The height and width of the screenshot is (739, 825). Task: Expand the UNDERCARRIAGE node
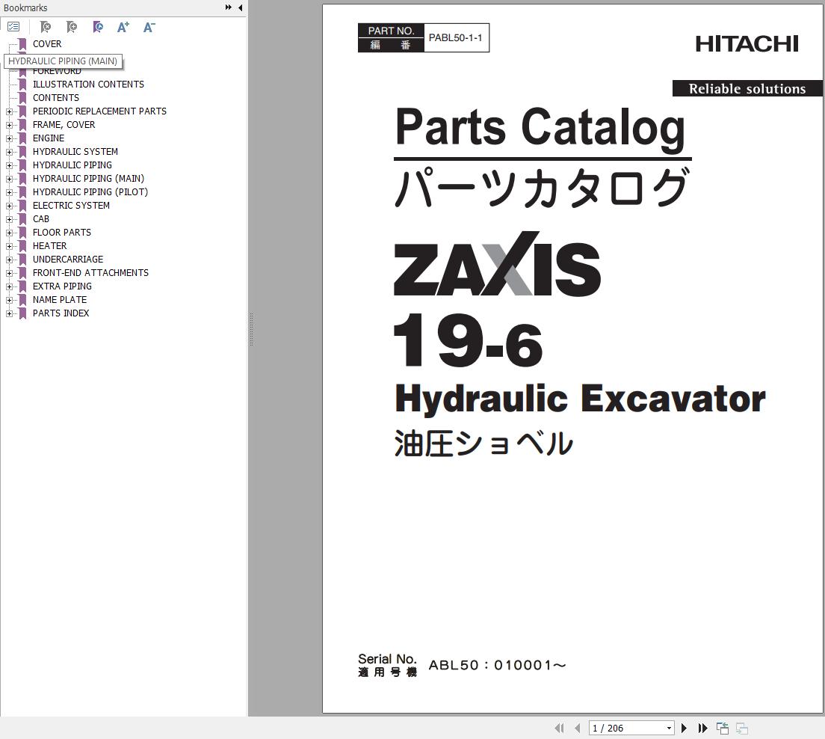[x=9, y=260]
